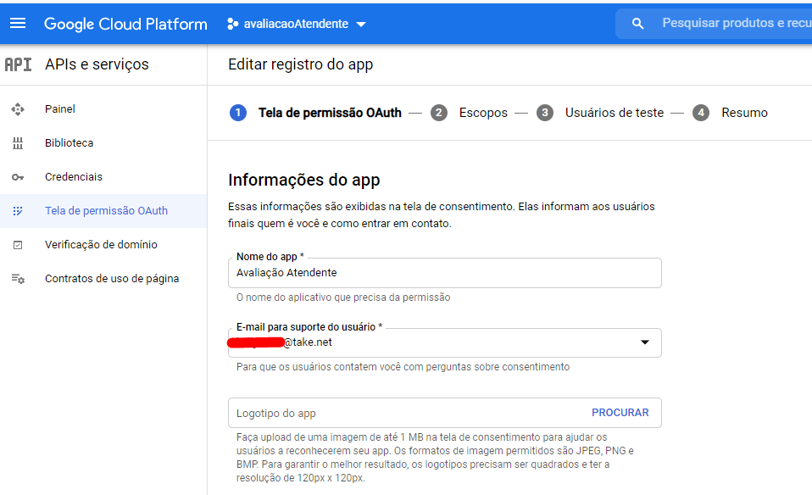Click the OAuth consent screen sidebar icon
The image size is (812, 495).
click(x=18, y=211)
